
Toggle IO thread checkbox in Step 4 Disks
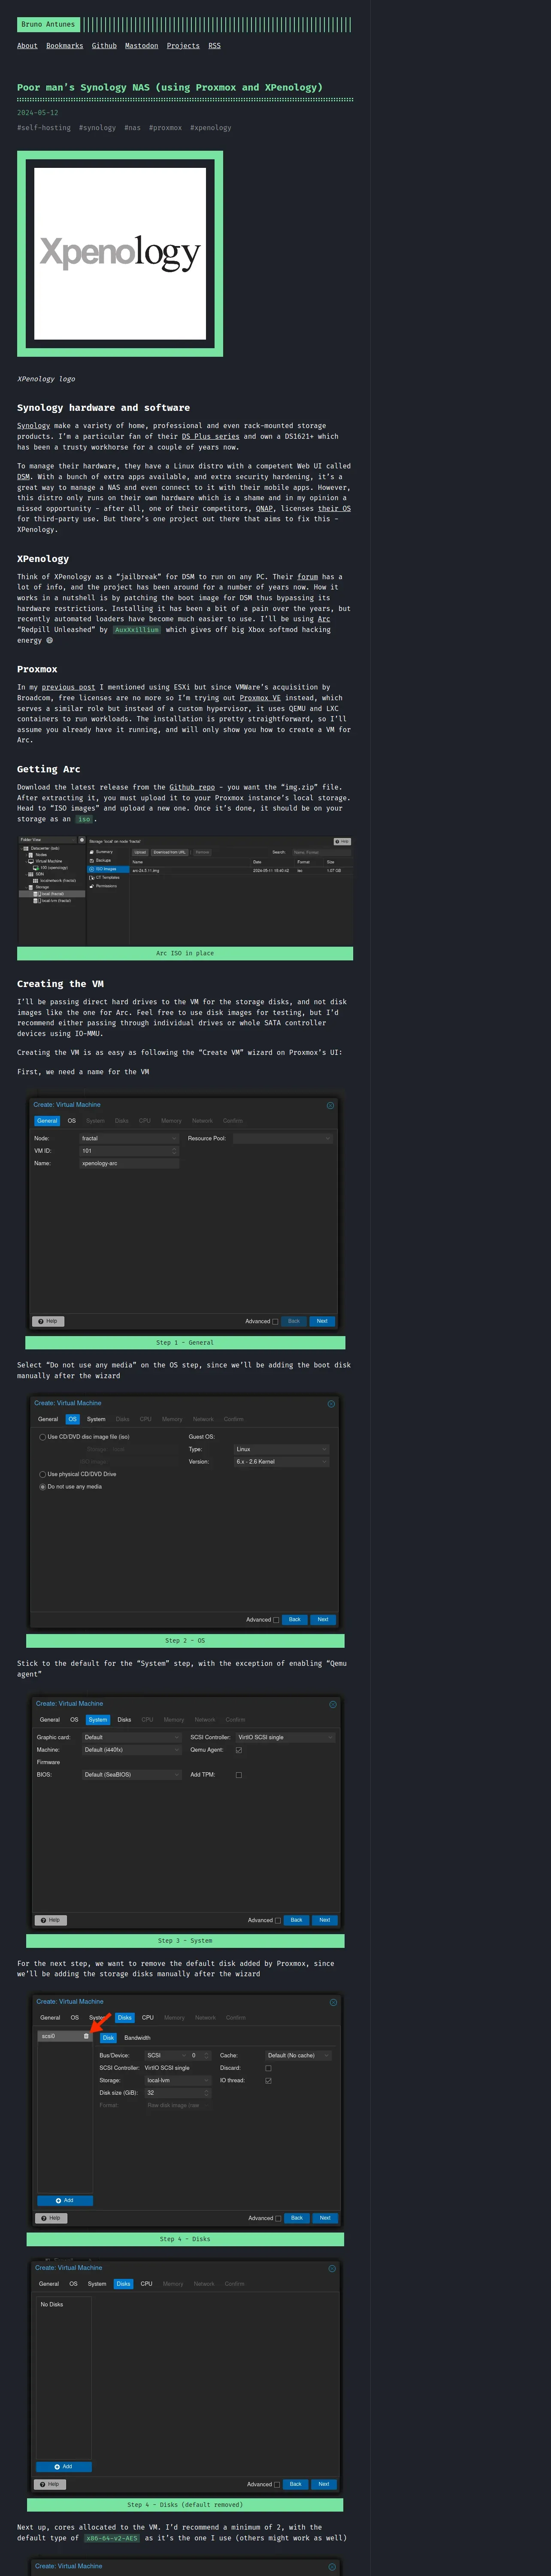coord(268,2080)
